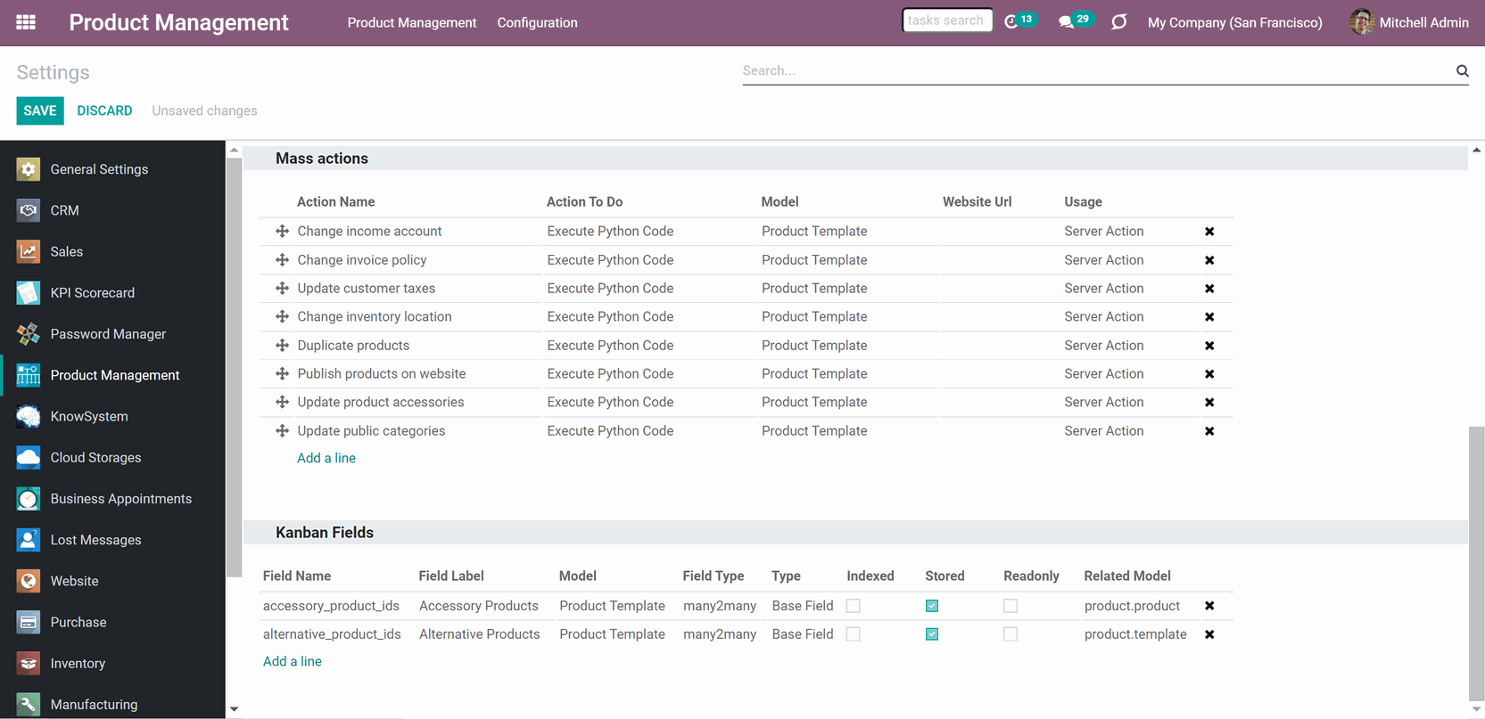Viewport: 1485px width, 719px height.
Task: Add a line under Mass actions
Action: (x=326, y=458)
